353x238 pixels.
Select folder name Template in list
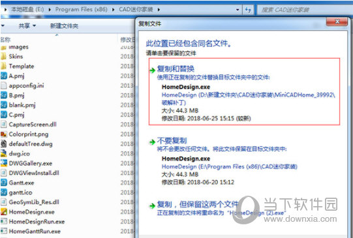[x=22, y=66]
